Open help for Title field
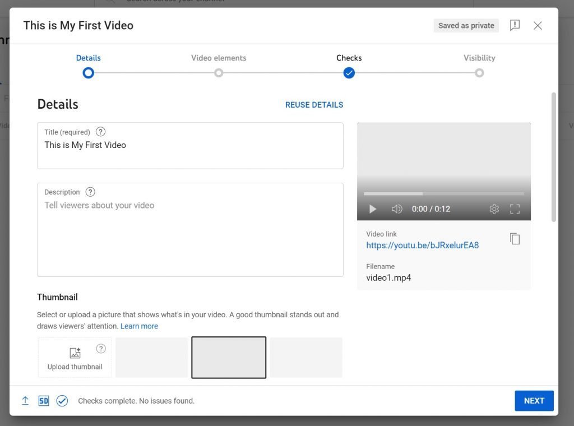 [100, 132]
